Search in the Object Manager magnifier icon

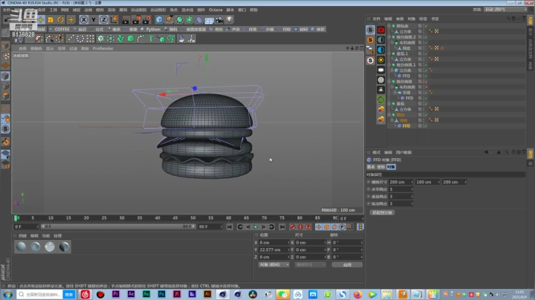(x=508, y=19)
